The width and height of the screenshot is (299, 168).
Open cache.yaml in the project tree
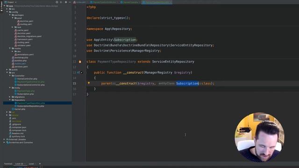coord(23,30)
